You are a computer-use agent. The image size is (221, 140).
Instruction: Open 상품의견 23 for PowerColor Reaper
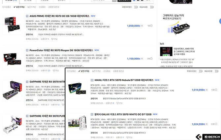tap(46, 70)
